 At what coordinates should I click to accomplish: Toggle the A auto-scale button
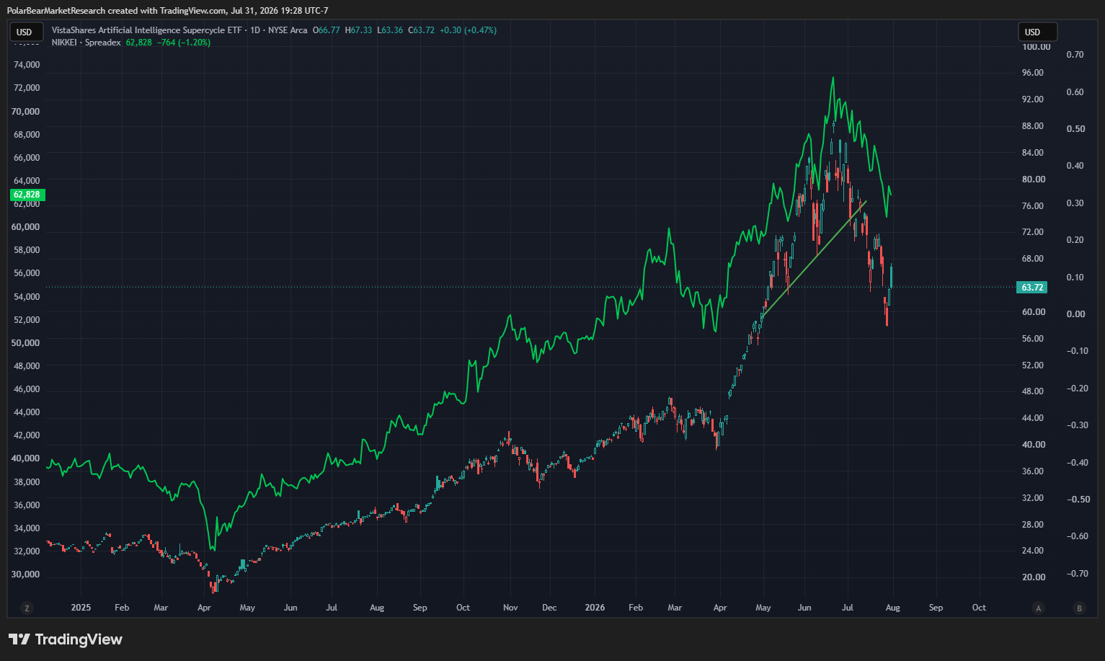tap(1039, 608)
